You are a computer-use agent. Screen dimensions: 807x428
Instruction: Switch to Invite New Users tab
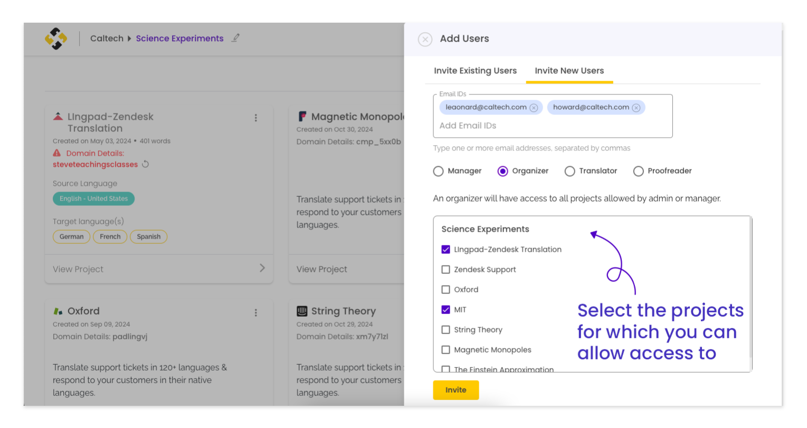pyautogui.click(x=569, y=71)
